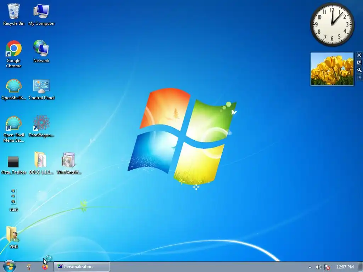The height and width of the screenshot is (272, 363).
Task: Click the analog clock gadget
Action: tap(332, 24)
